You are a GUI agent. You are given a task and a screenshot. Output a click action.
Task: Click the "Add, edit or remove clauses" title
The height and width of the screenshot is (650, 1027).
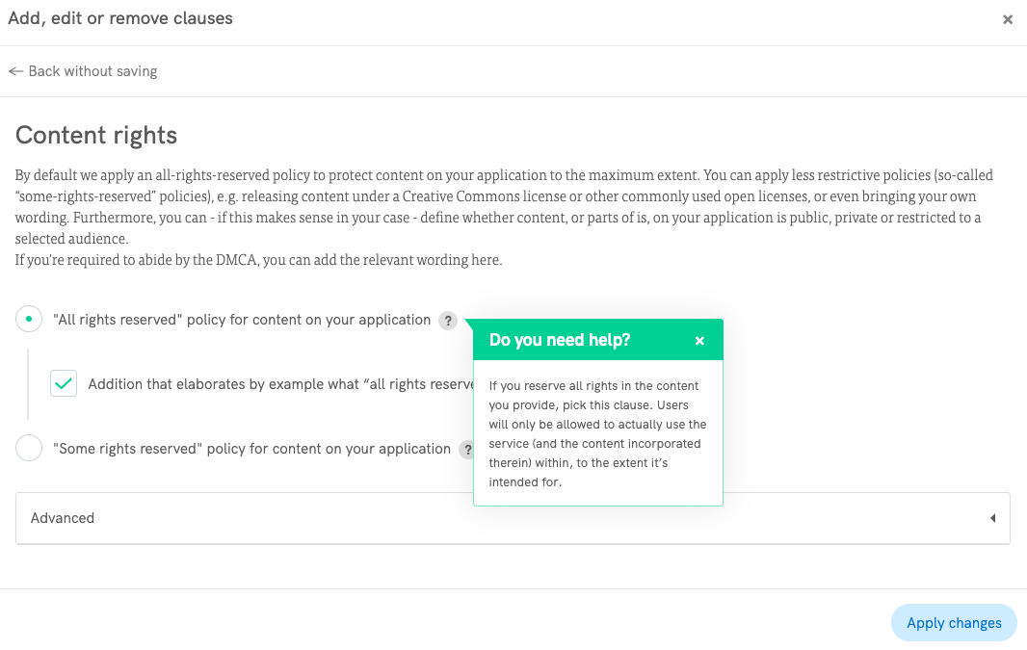120,18
